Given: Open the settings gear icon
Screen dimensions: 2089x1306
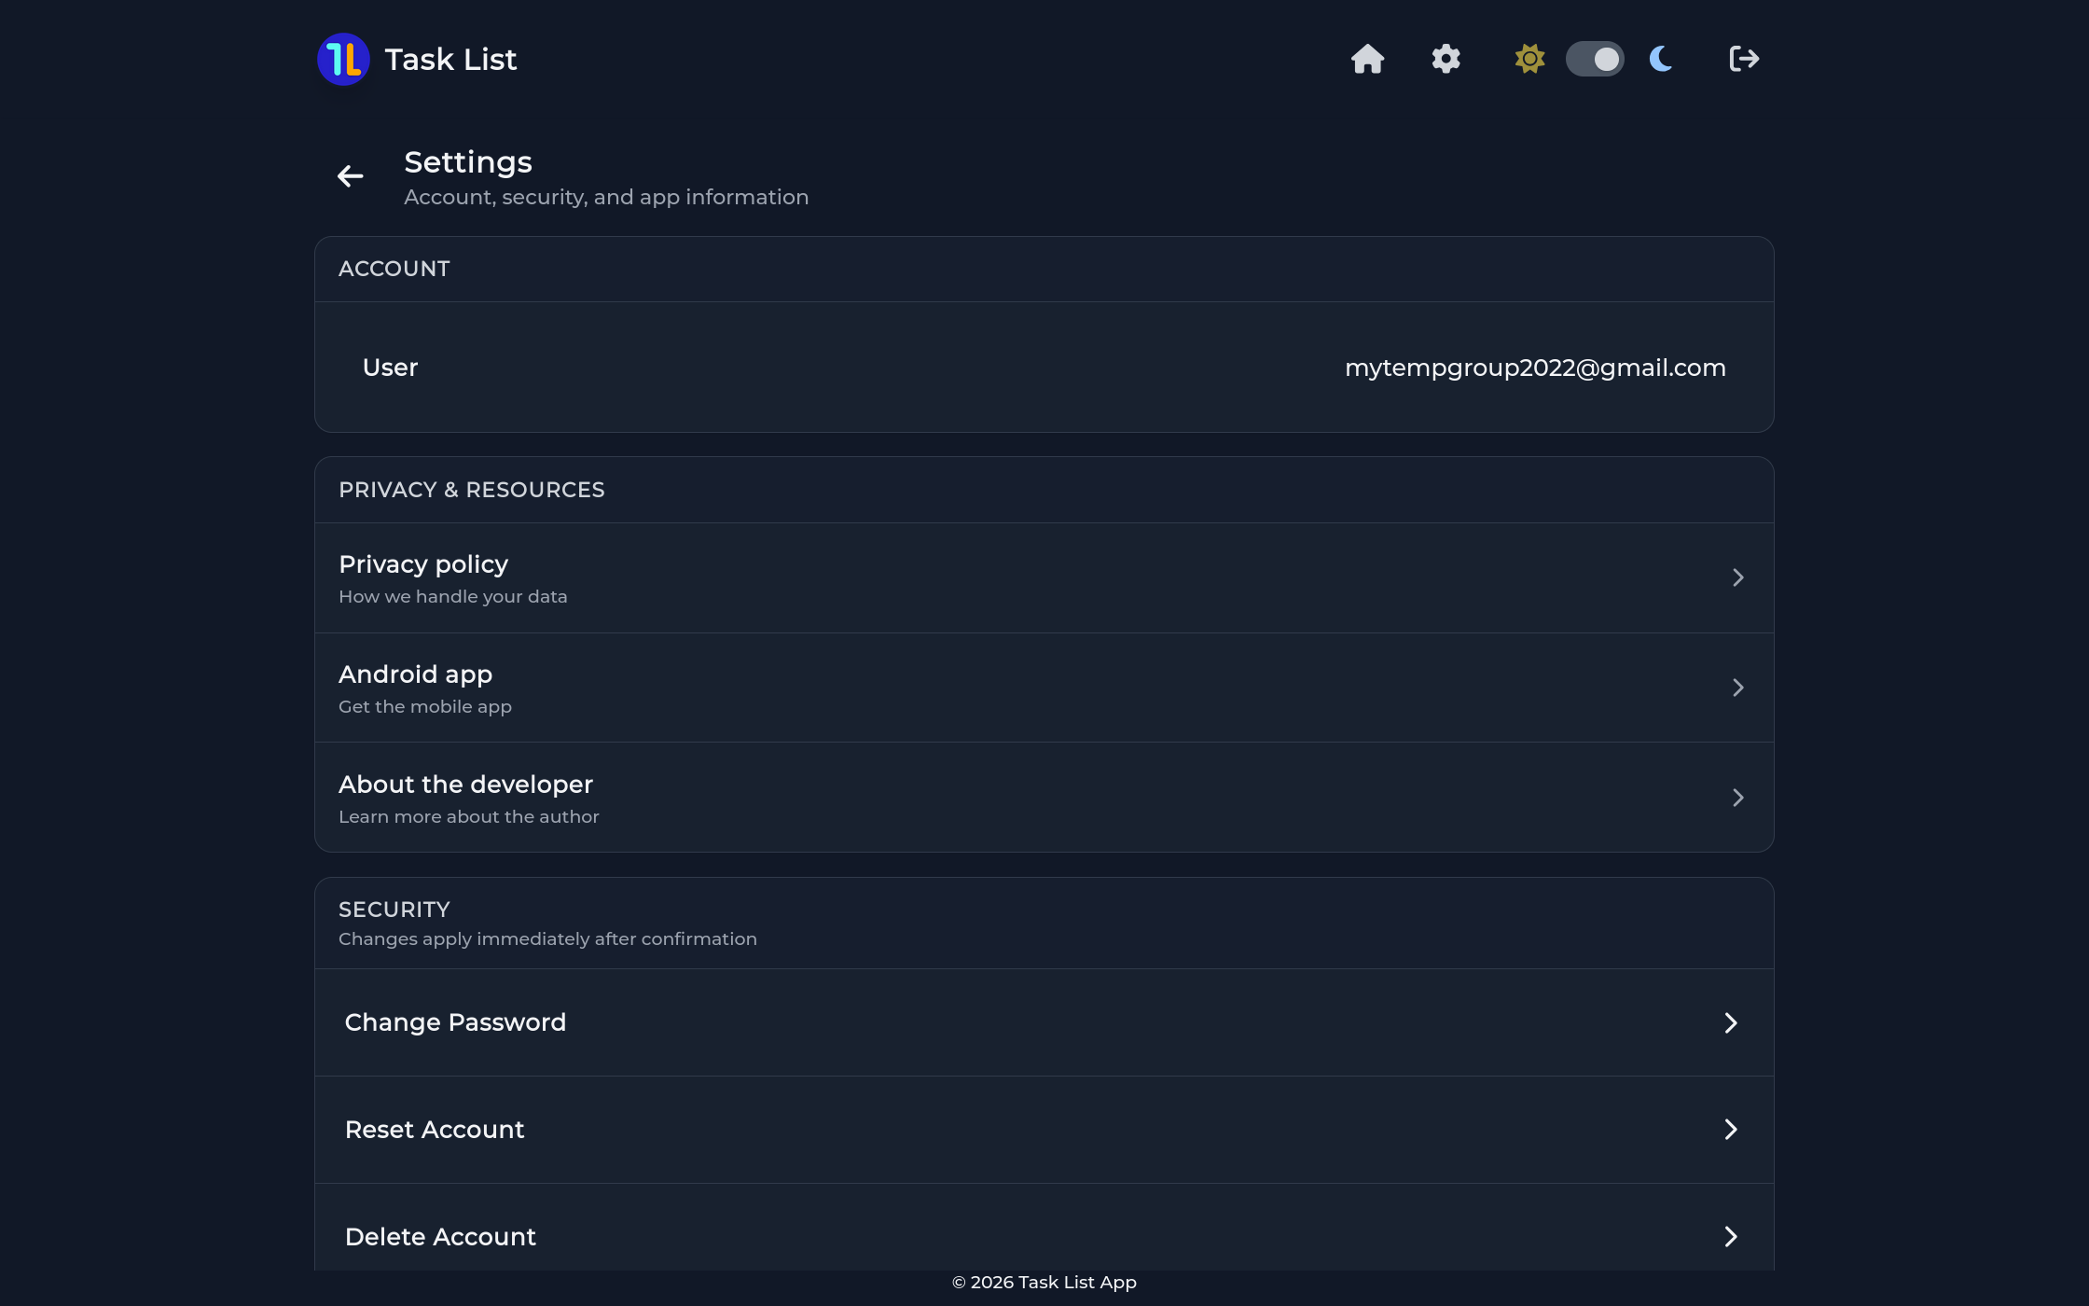Looking at the screenshot, I should (1446, 59).
